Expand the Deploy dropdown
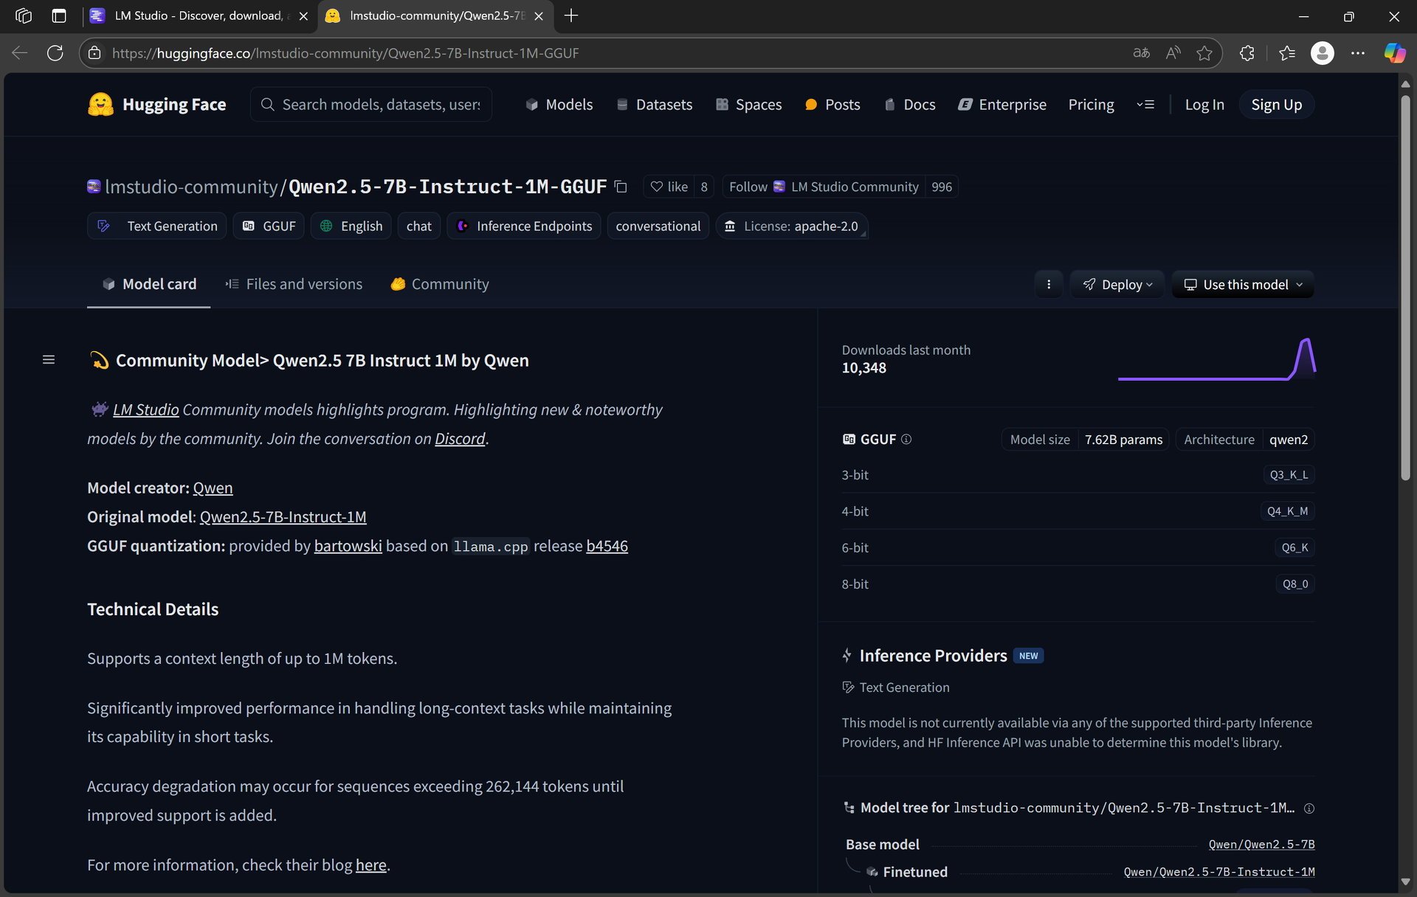The height and width of the screenshot is (897, 1417). pos(1117,285)
